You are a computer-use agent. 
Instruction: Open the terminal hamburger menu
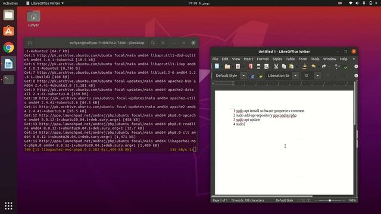point(163,43)
